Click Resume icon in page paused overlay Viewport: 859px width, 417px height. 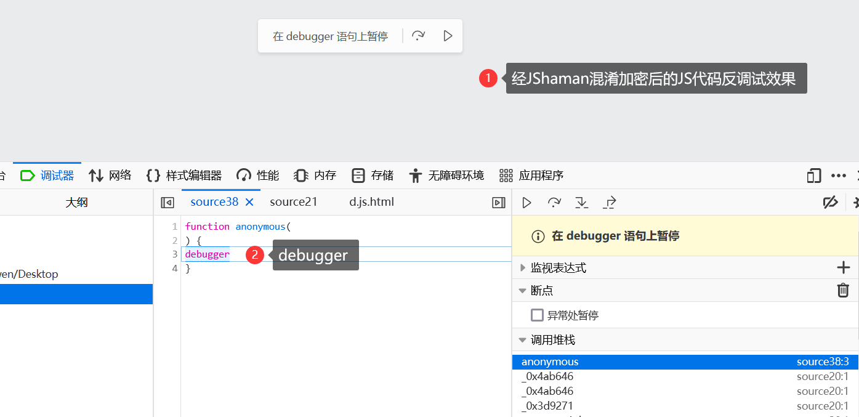[448, 36]
